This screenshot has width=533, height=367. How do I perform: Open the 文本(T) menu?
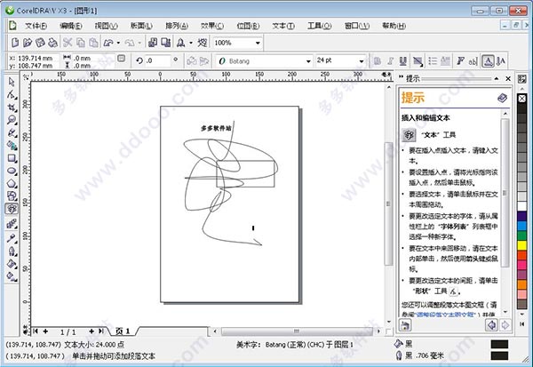coord(283,26)
